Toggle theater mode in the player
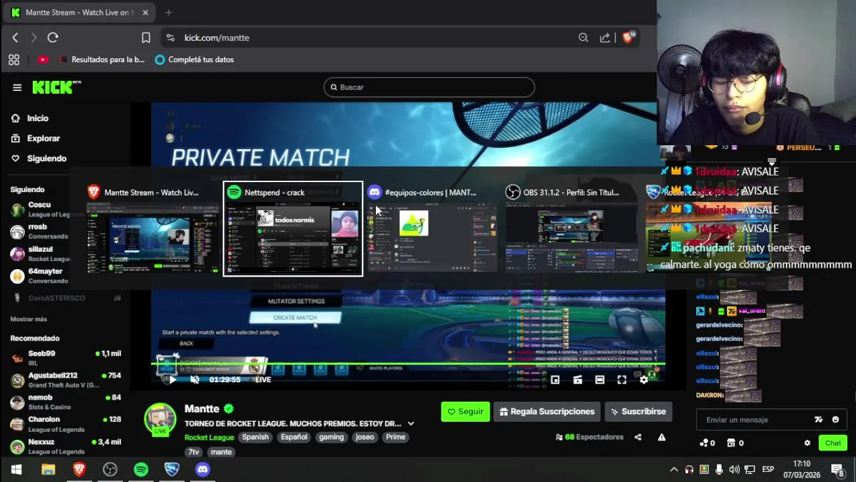The width and height of the screenshot is (856, 482). 600,380
